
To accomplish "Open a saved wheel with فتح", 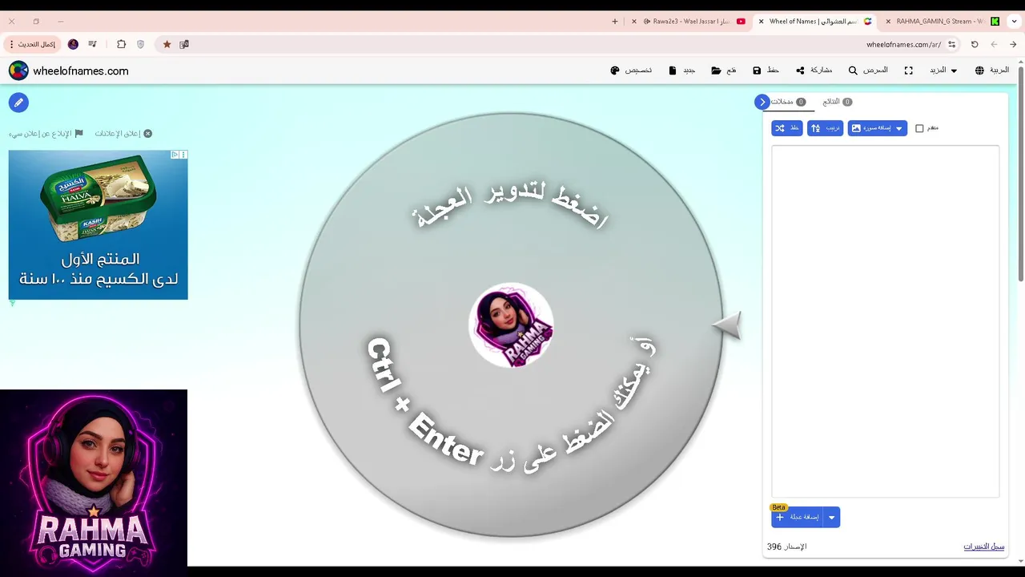I will tap(724, 71).
